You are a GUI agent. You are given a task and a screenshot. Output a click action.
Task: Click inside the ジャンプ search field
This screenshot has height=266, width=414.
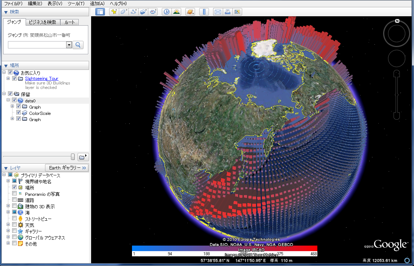(37, 45)
